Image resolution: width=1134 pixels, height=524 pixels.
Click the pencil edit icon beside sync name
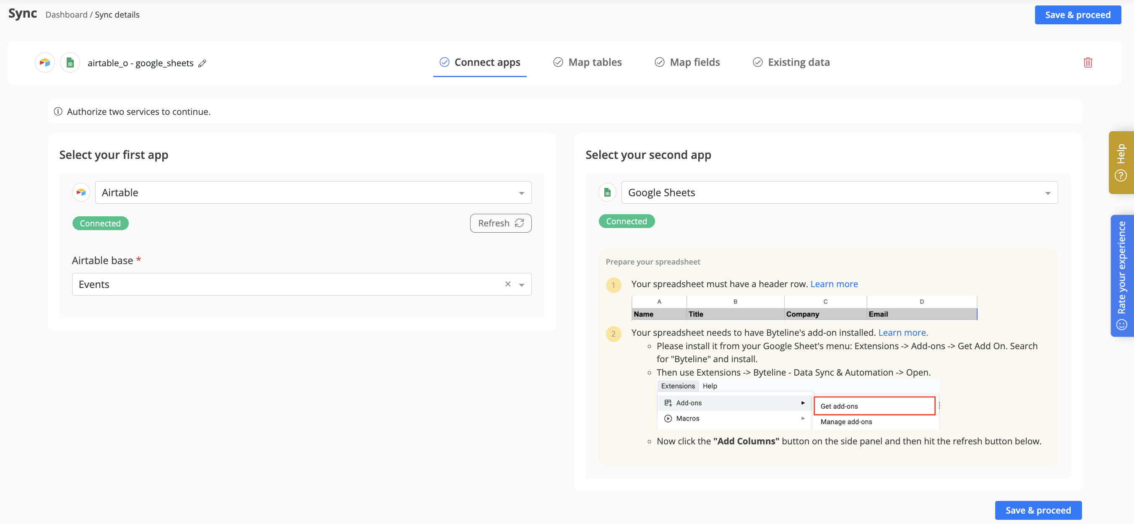(x=202, y=63)
